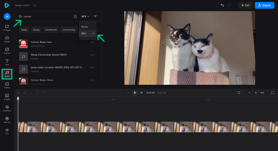Open the Images panel
Screen dimensions: 278x151
7,97
